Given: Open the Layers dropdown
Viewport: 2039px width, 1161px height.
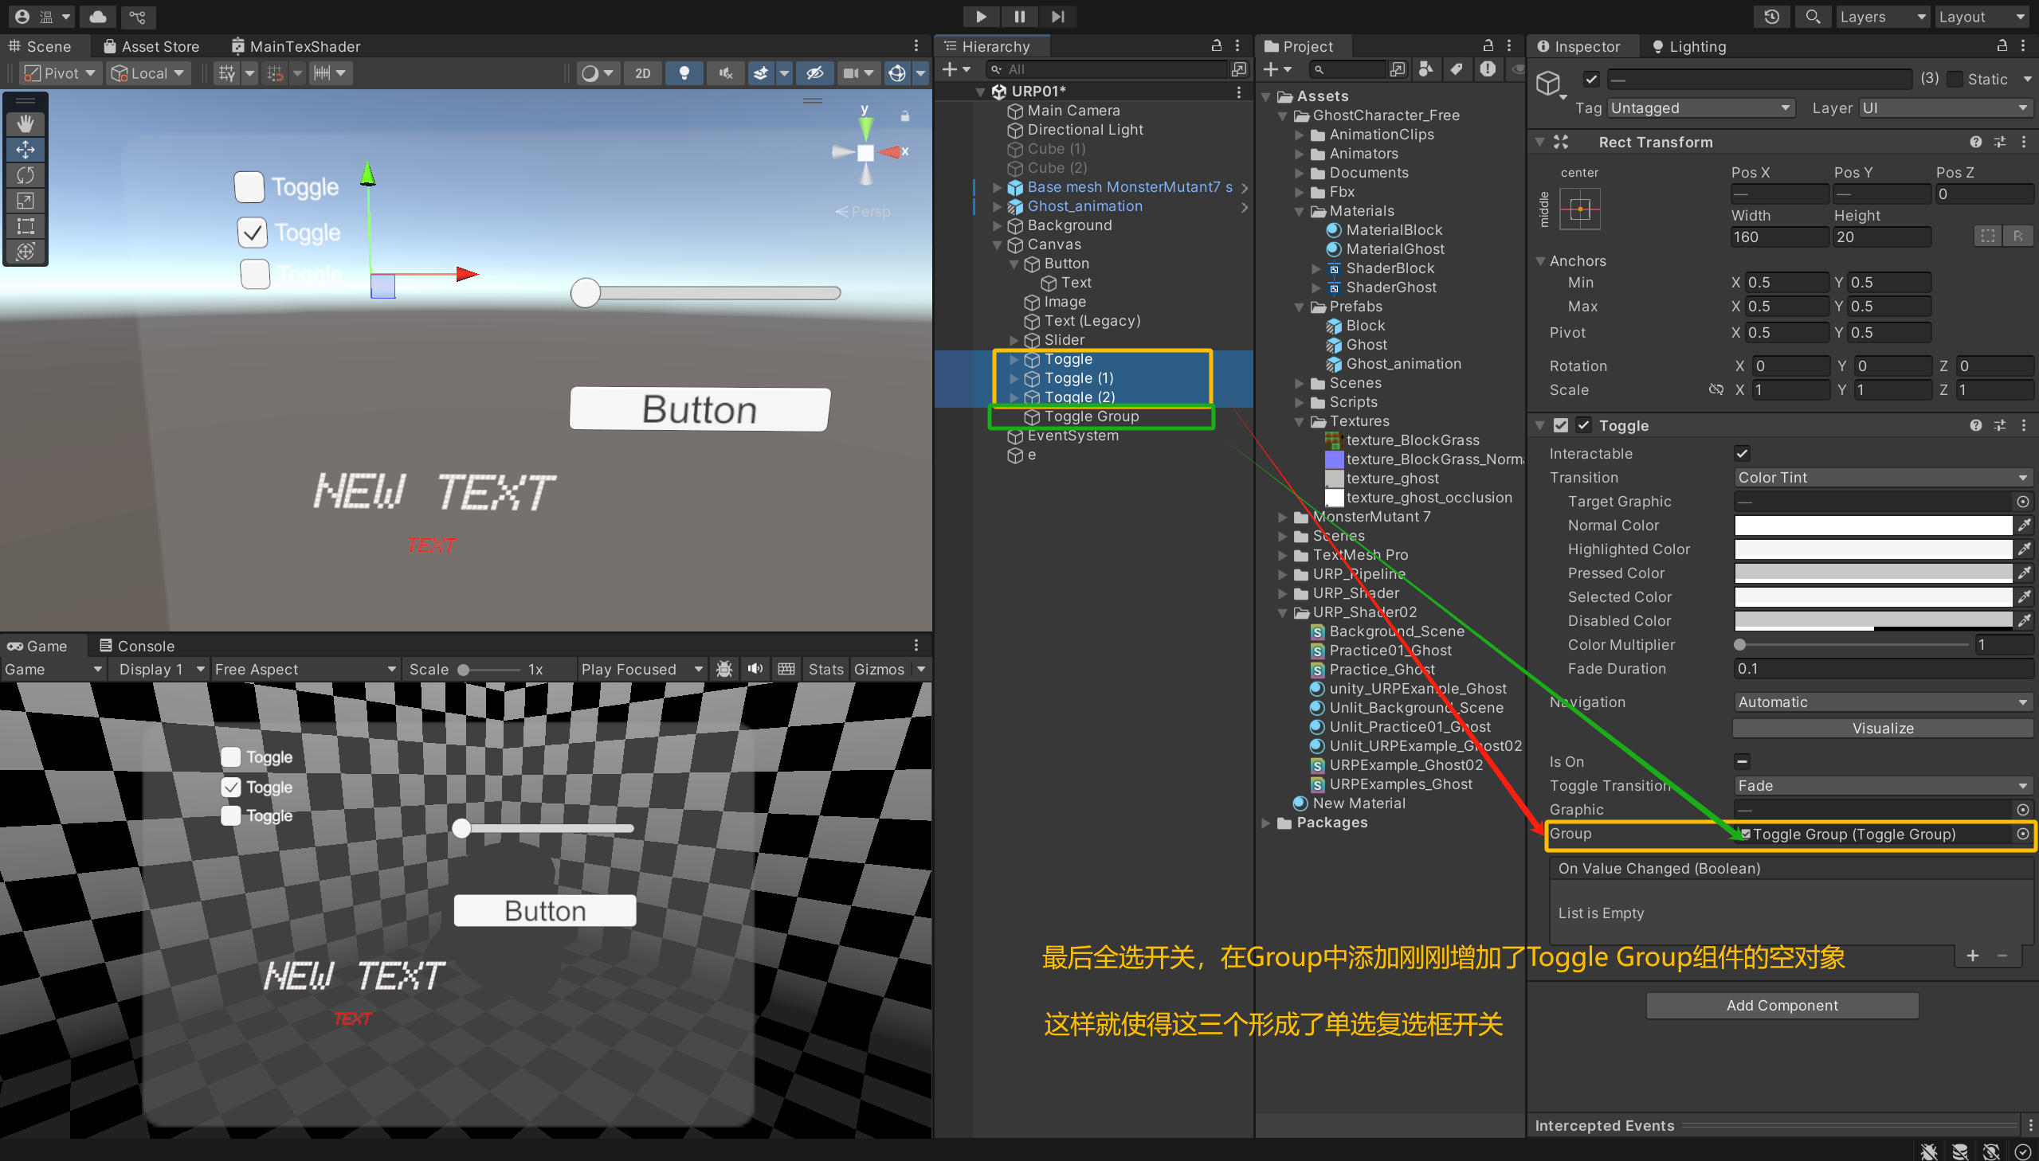Looking at the screenshot, I should (1880, 16).
